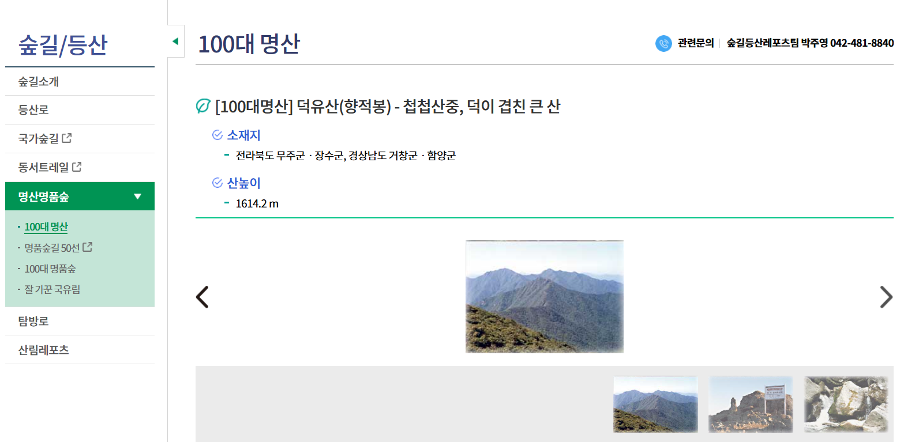This screenshot has width=919, height=442.
Task: Click the leaf icon before the 덕유산 title
Action: [x=203, y=106]
